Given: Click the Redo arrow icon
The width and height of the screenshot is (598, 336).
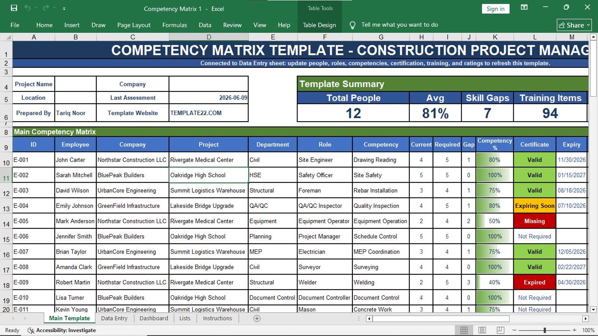Looking at the screenshot, I should tap(46, 8).
